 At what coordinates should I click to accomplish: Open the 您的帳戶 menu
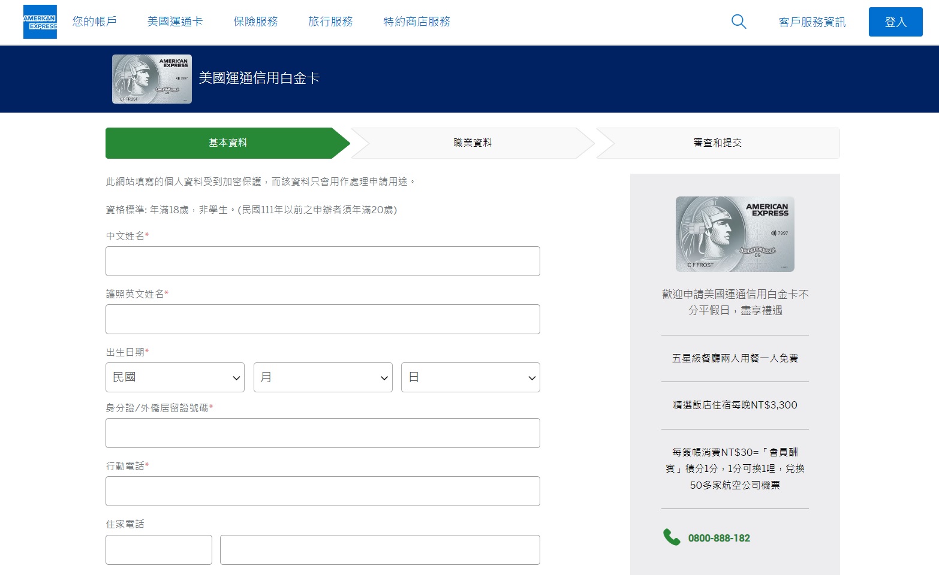point(95,22)
